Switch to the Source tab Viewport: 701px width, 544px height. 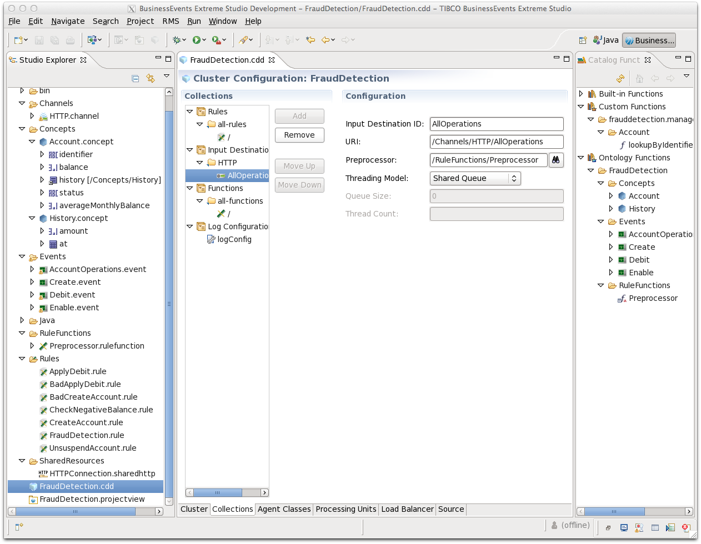(451, 509)
